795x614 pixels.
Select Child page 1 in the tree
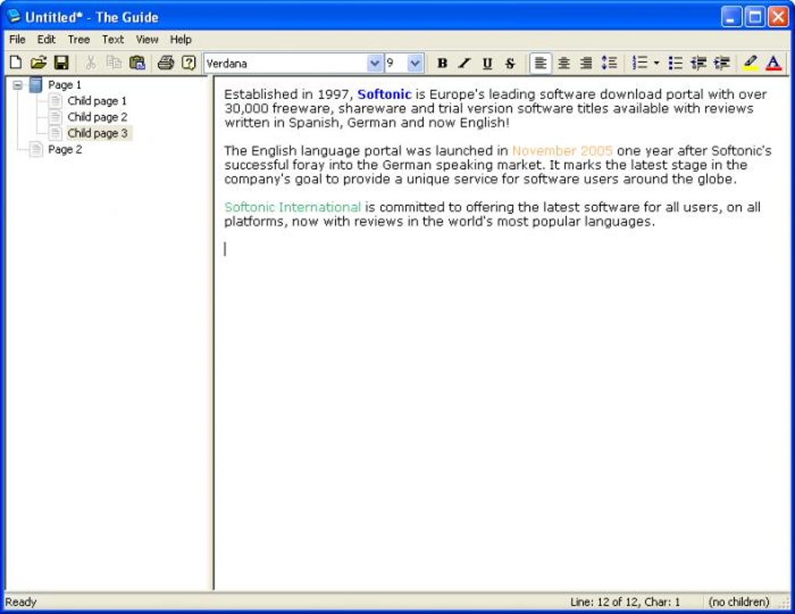click(x=97, y=101)
